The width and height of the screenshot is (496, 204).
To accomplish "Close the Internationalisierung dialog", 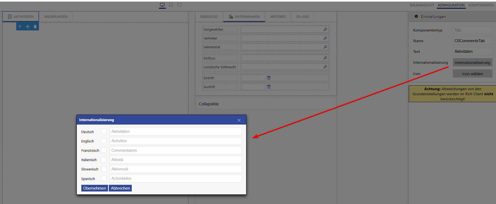I will [x=239, y=120].
